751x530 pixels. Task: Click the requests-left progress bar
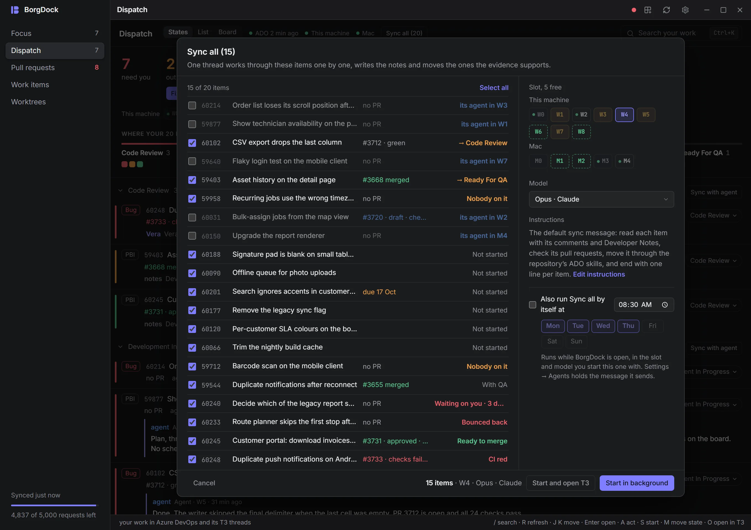[x=55, y=505]
